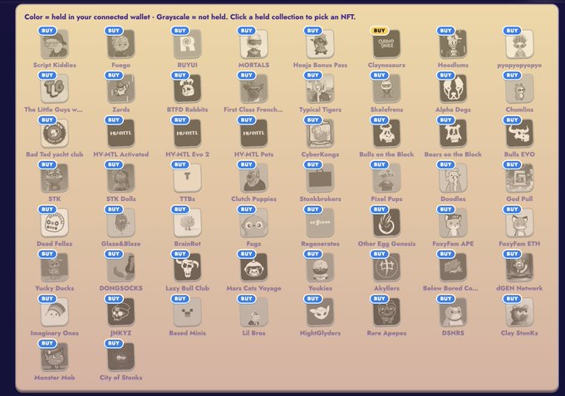This screenshot has height=396, width=565.
Task: Click the yellow BUY badge on Claynosaurz
Action: pos(379,31)
